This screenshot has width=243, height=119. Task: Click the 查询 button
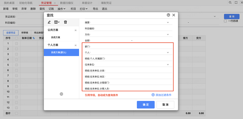point(232,17)
